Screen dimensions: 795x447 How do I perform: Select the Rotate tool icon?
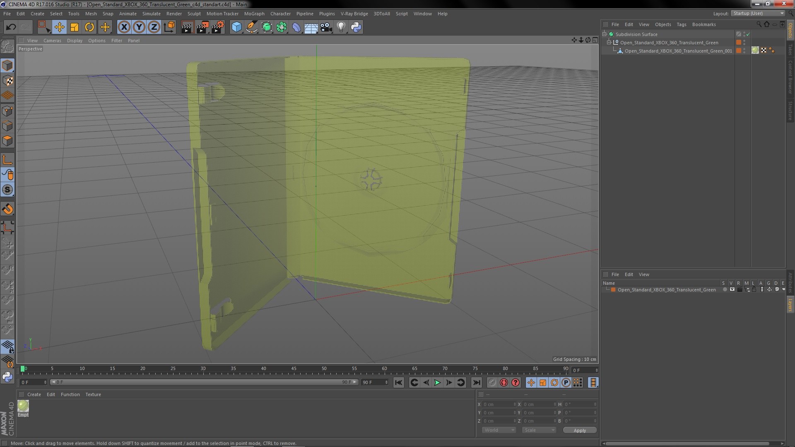pos(89,27)
